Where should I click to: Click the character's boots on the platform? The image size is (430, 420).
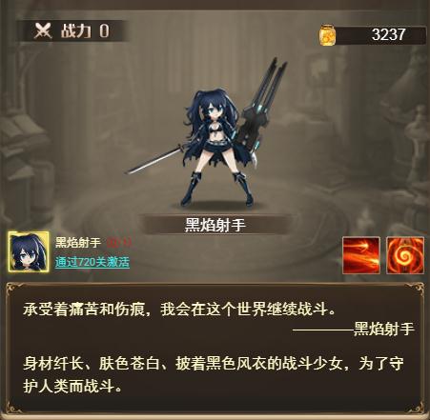pos(217,189)
